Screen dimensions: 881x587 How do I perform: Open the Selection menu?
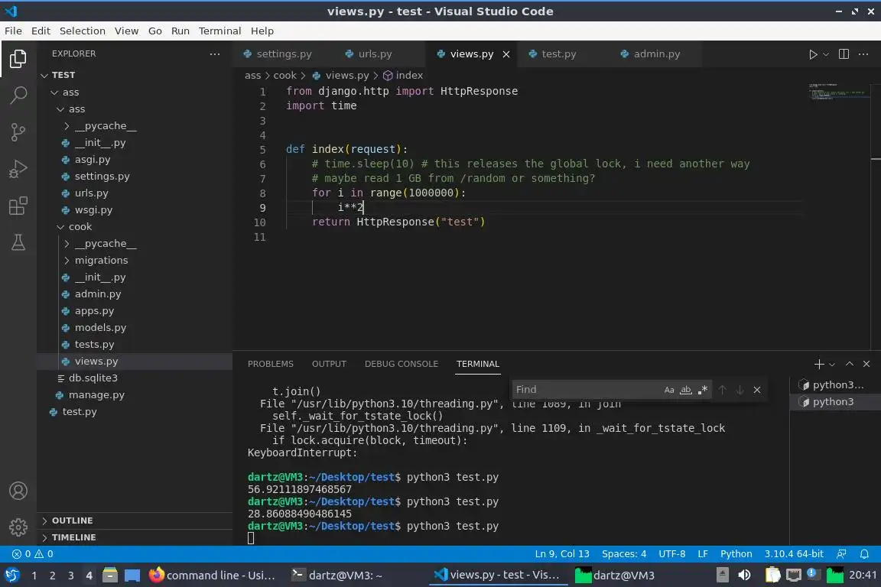(83, 31)
